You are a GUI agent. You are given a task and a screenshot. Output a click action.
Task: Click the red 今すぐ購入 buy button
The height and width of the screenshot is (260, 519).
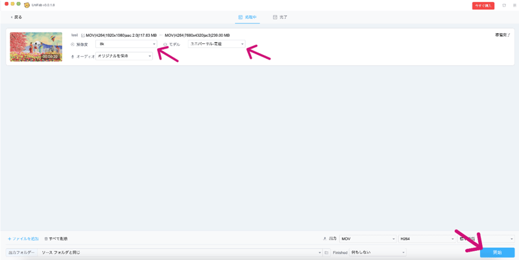[483, 6]
